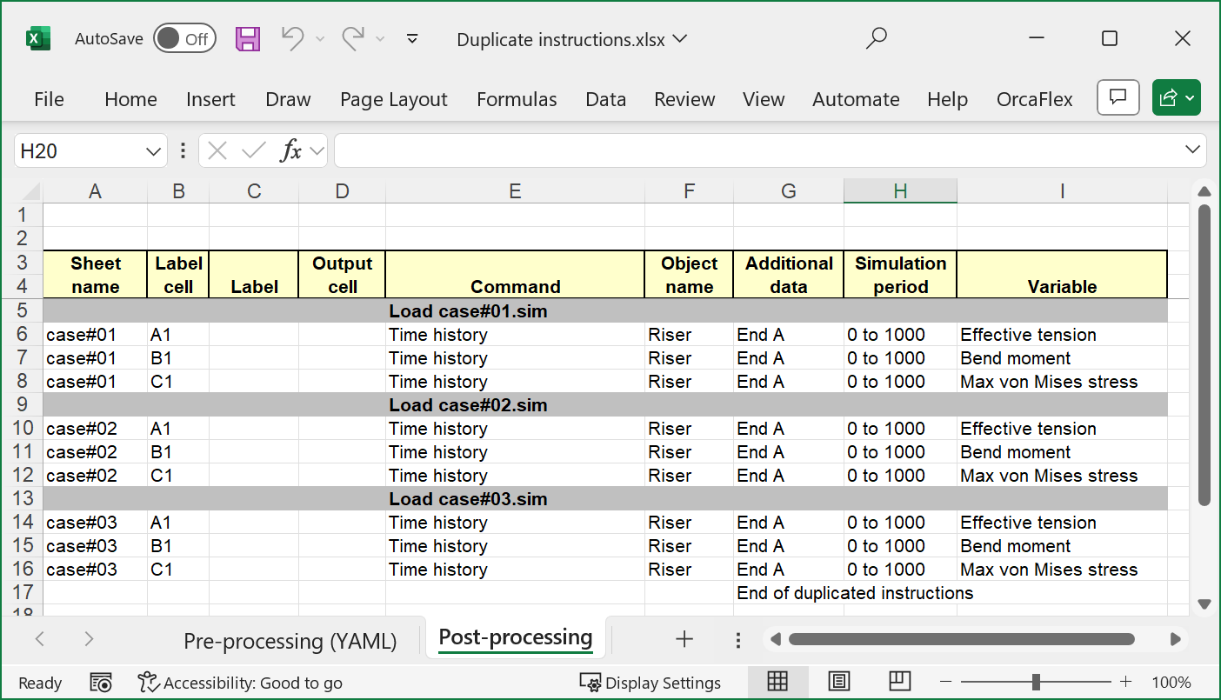Click Accessibility: Good to go status
Viewport: 1221px width, 700px height.
click(241, 683)
